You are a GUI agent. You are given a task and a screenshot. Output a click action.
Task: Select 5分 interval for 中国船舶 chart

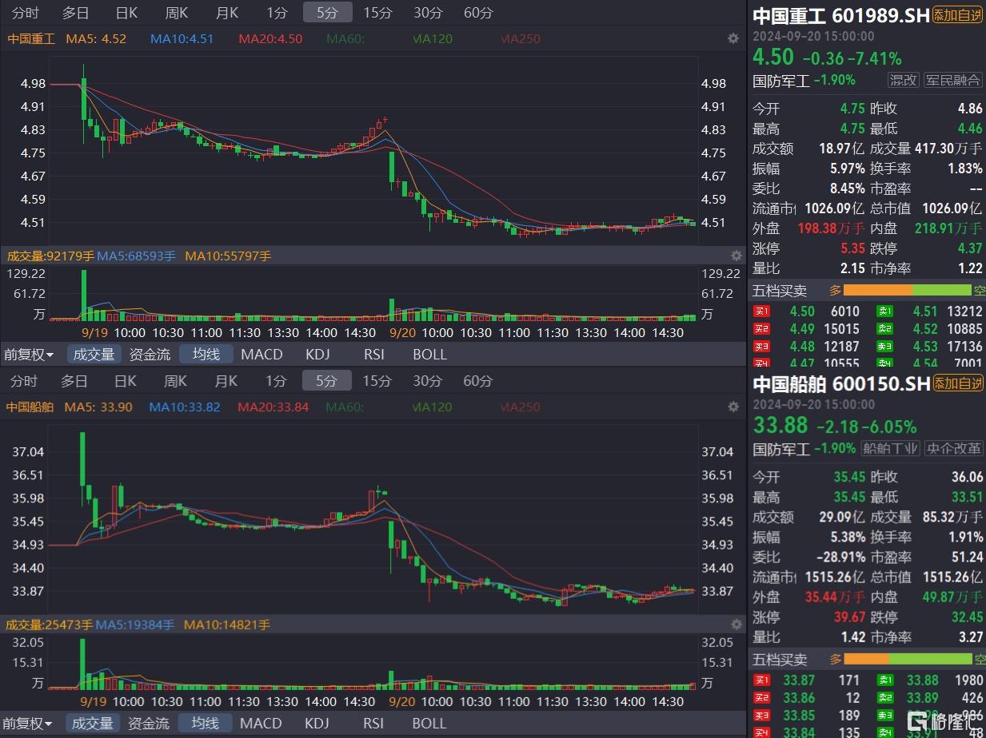coord(327,381)
